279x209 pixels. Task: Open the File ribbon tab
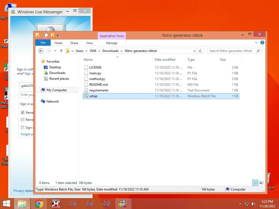43,43
